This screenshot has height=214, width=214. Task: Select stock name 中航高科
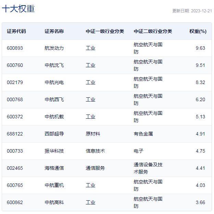(x=54, y=203)
